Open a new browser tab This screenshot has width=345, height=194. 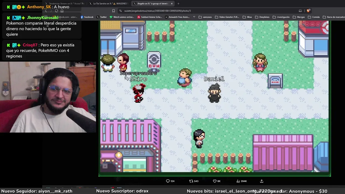(178, 4)
